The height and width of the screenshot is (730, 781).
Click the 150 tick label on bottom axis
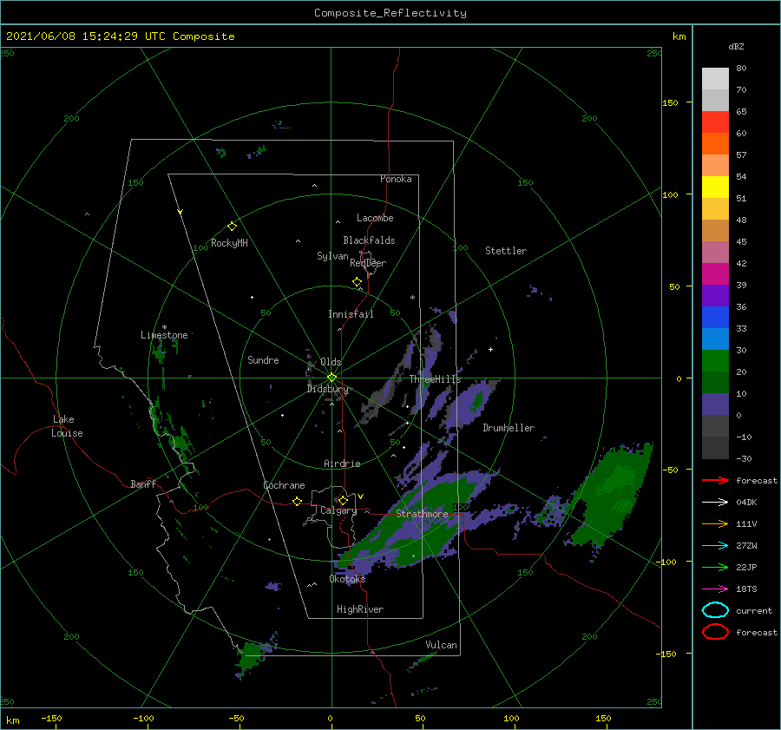coord(603,719)
